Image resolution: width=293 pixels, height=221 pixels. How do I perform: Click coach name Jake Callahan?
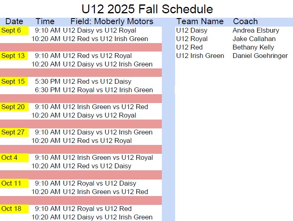pos(254,39)
